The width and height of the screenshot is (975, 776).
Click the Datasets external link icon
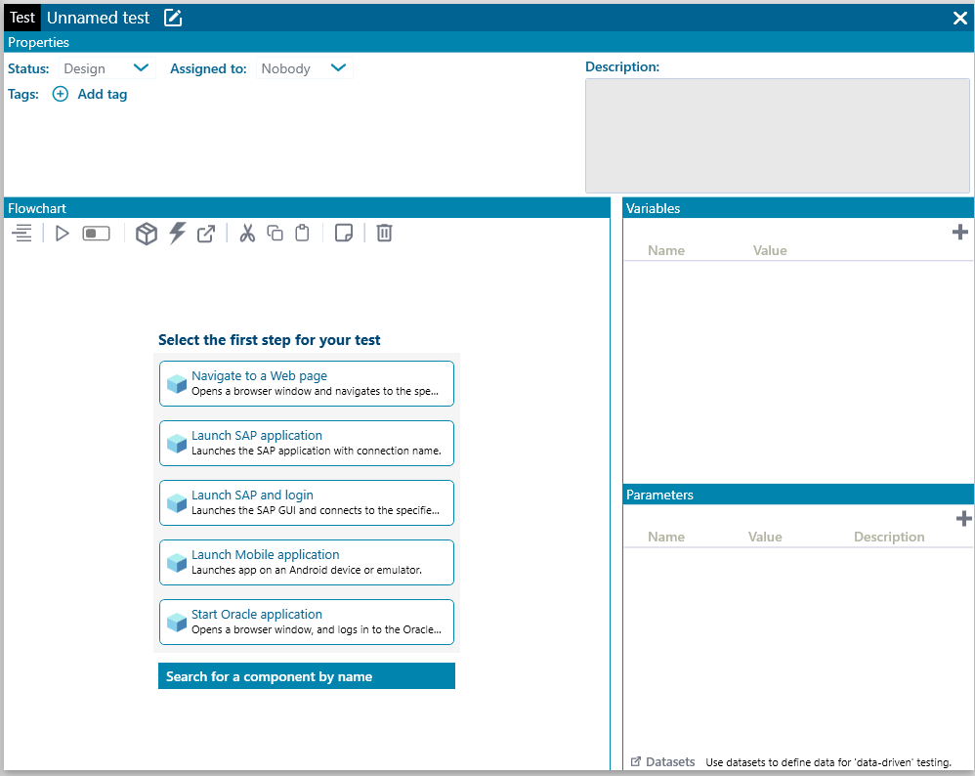(x=635, y=761)
